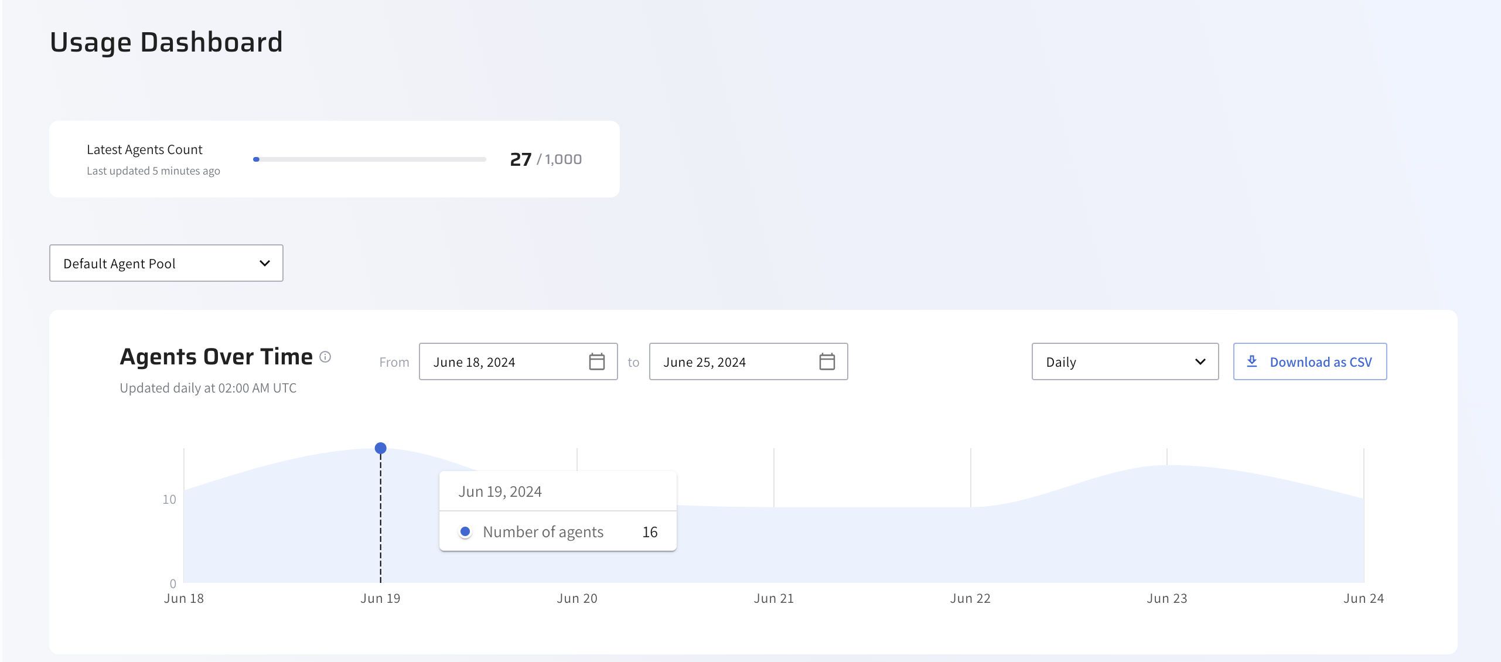Click the info icon beside Agents Over Time
The image size is (1501, 662).
325,357
